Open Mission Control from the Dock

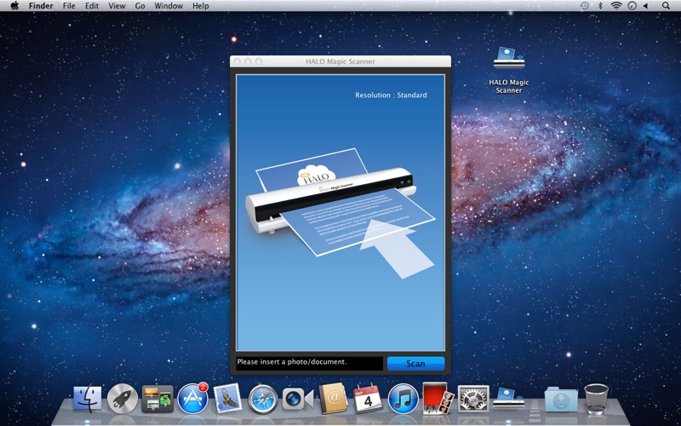point(157,399)
